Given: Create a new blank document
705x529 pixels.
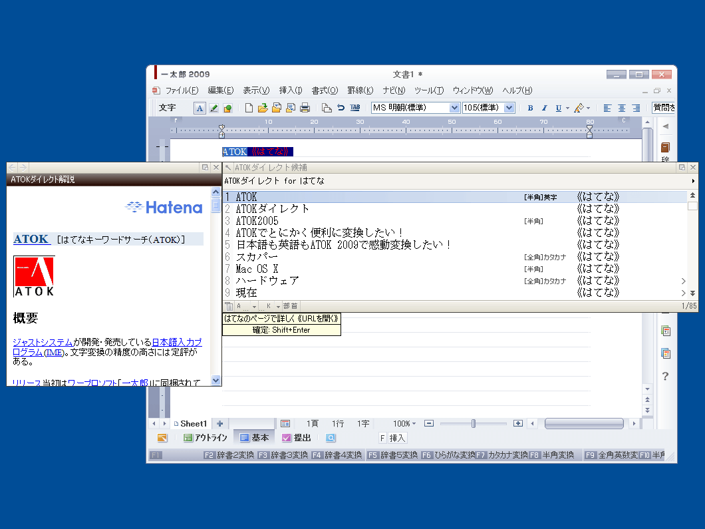Looking at the screenshot, I should click(x=249, y=108).
